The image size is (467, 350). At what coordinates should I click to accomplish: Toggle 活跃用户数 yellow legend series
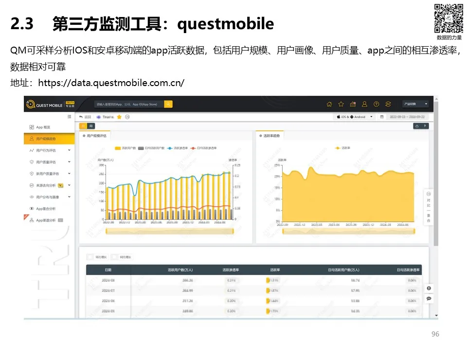click(126, 148)
